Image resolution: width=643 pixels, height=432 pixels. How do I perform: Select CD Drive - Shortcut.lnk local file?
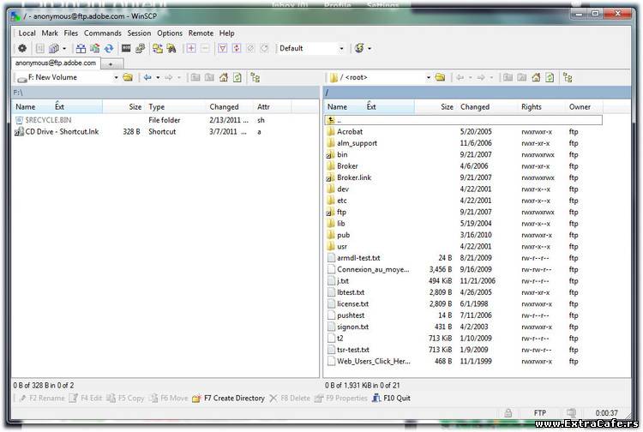pyautogui.click(x=62, y=132)
